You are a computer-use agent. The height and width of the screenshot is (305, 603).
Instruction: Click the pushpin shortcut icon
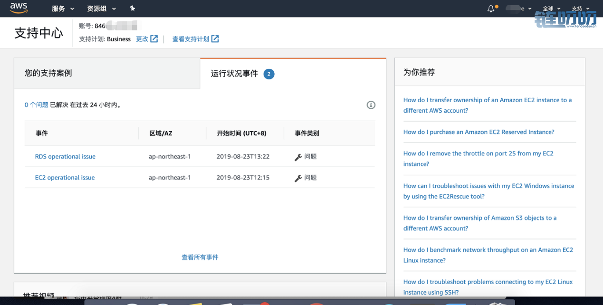point(133,9)
